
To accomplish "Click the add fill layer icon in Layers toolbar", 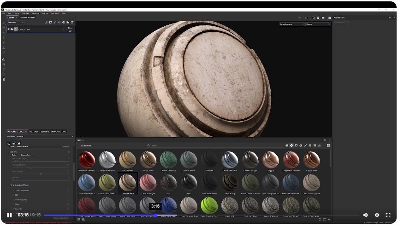I will pos(59,22).
